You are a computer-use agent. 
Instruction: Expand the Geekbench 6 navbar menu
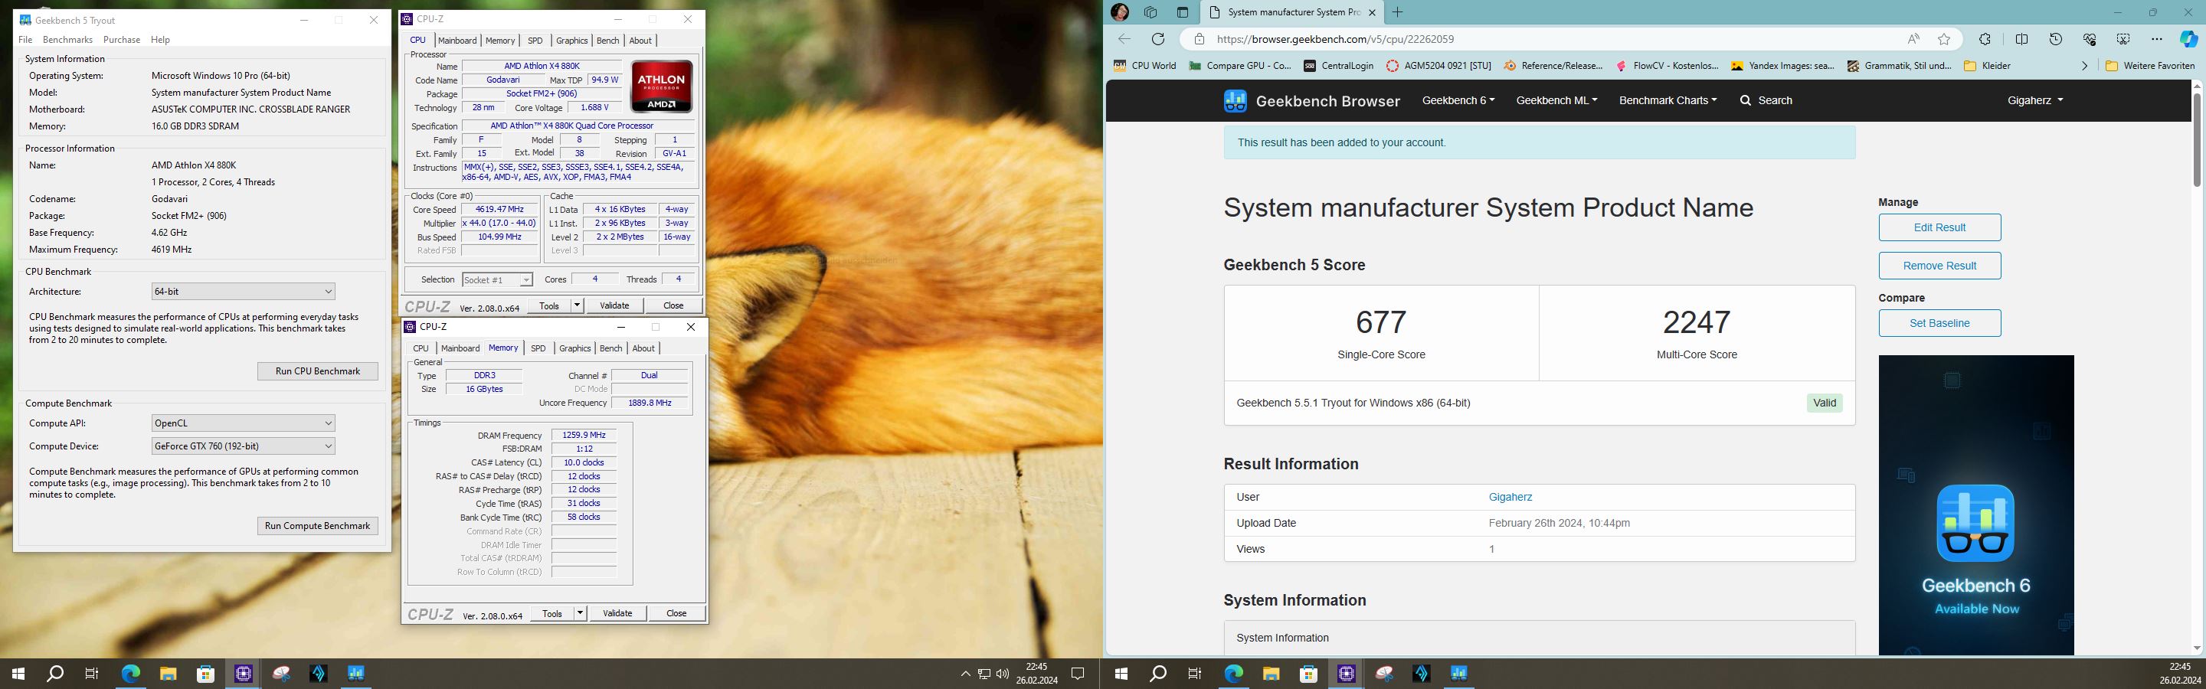coord(1458,100)
